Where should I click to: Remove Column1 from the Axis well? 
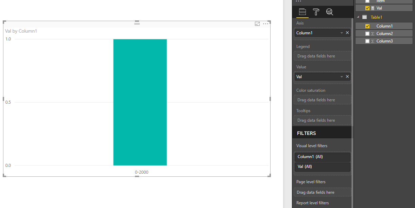[x=347, y=33]
